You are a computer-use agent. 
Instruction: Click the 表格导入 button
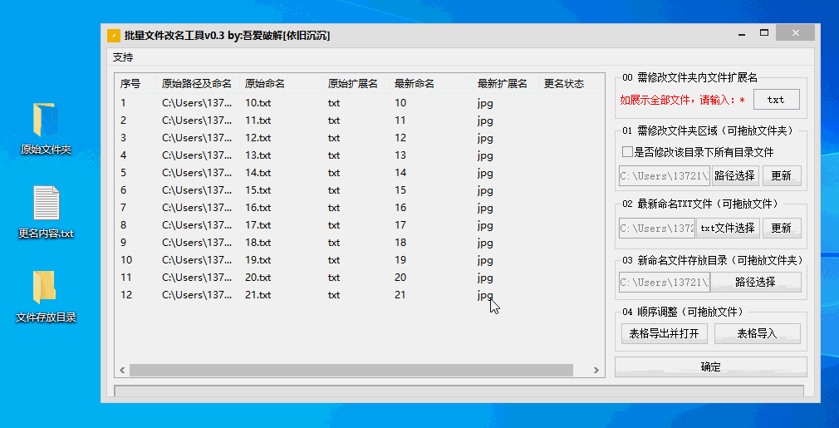tap(757, 333)
